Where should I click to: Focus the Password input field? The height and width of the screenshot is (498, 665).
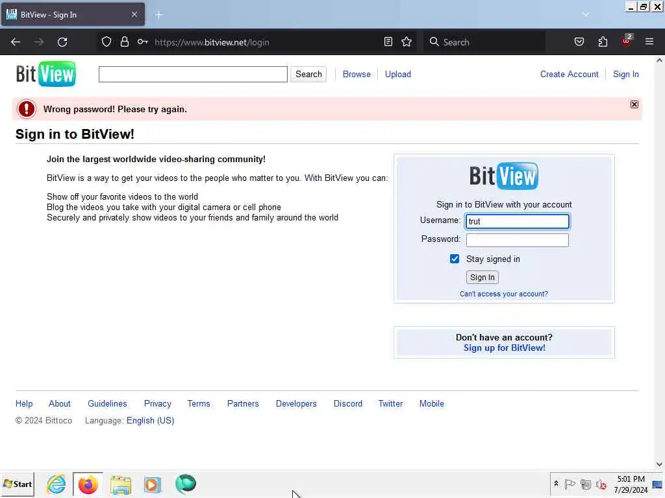[x=518, y=240]
